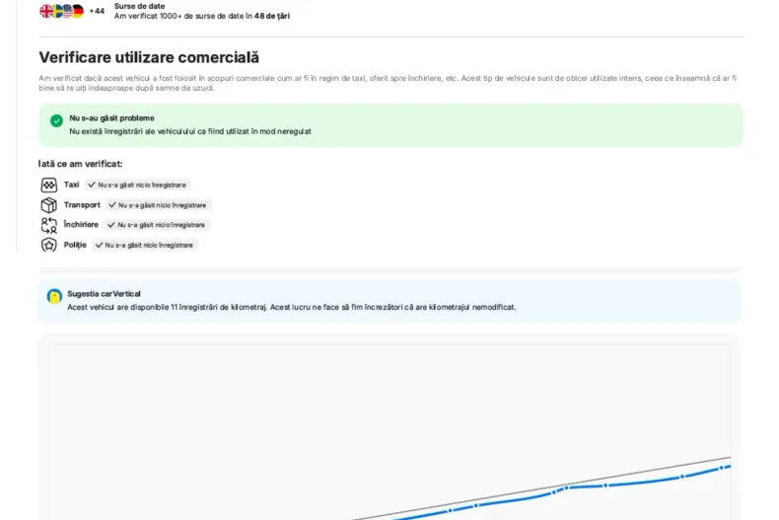Click the Transport 'no records found' status badge
This screenshot has height=520, width=779.
coord(158,205)
